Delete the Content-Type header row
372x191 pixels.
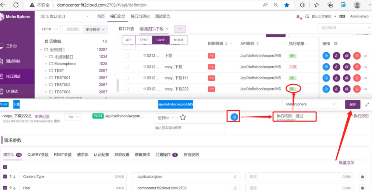362,177
